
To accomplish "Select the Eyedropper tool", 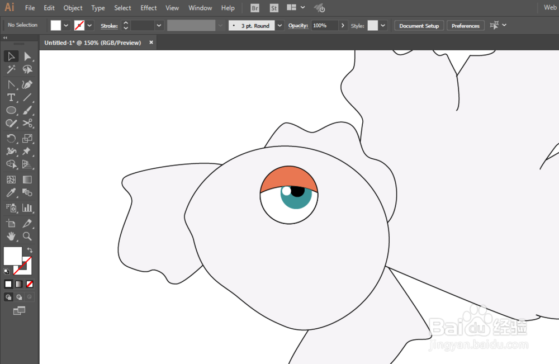I will pos(11,192).
